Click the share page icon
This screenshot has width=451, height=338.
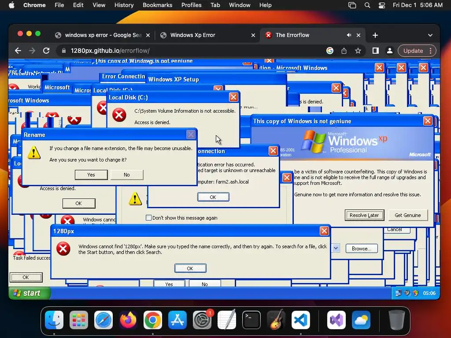click(344, 51)
